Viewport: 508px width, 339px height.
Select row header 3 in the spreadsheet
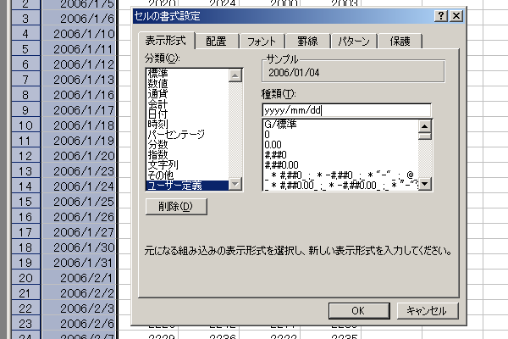click(x=25, y=19)
